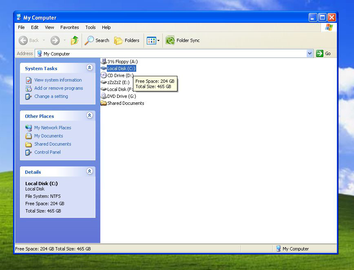
Task: Click the Details panel heading
Action: pos(33,172)
